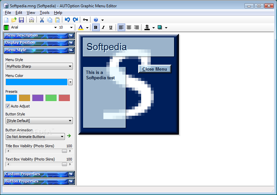Select the blue preset swatch
This screenshot has height=195, width=277.
click(11, 98)
